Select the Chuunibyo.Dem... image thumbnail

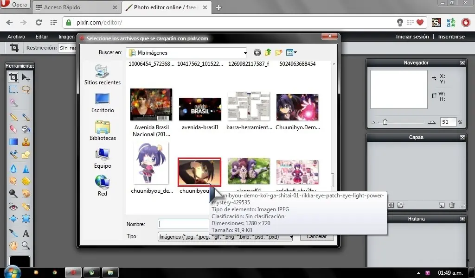click(297, 107)
